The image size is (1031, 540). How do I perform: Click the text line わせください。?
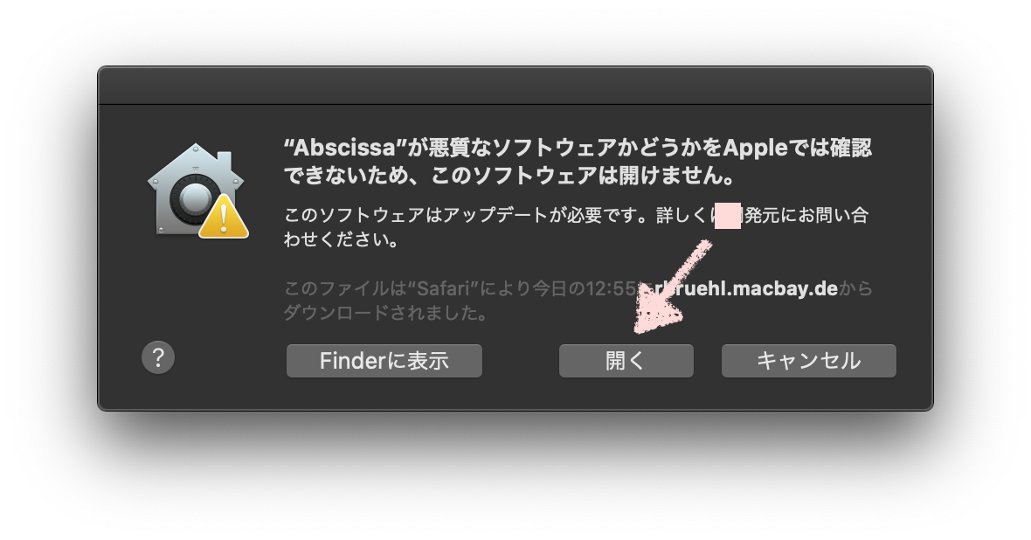tap(342, 239)
